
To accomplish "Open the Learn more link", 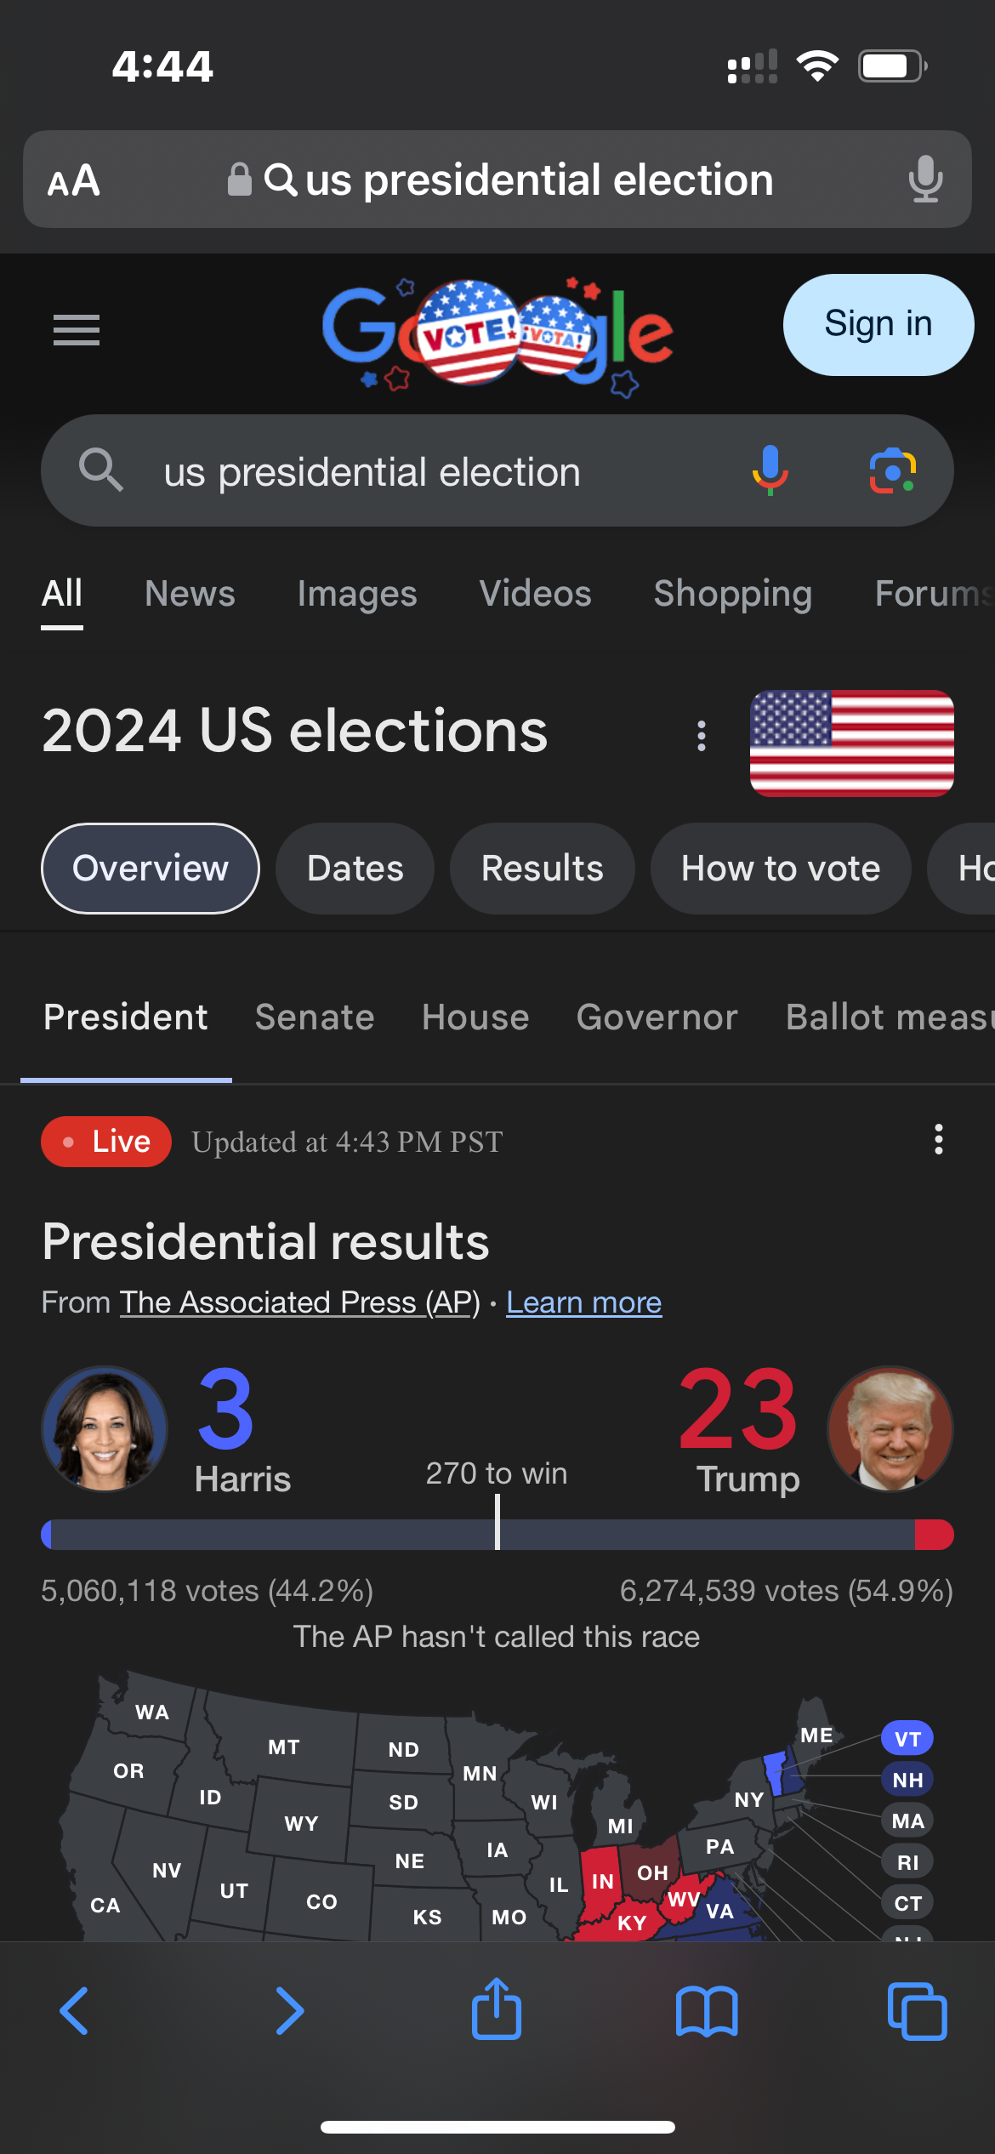I will [x=583, y=1302].
